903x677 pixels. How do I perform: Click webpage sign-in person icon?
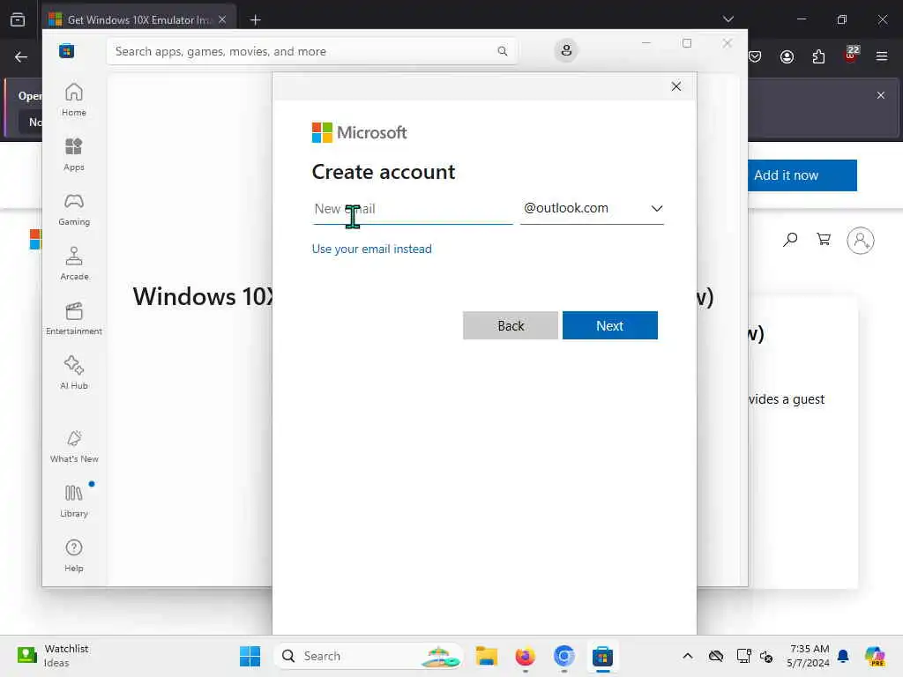coord(861,240)
